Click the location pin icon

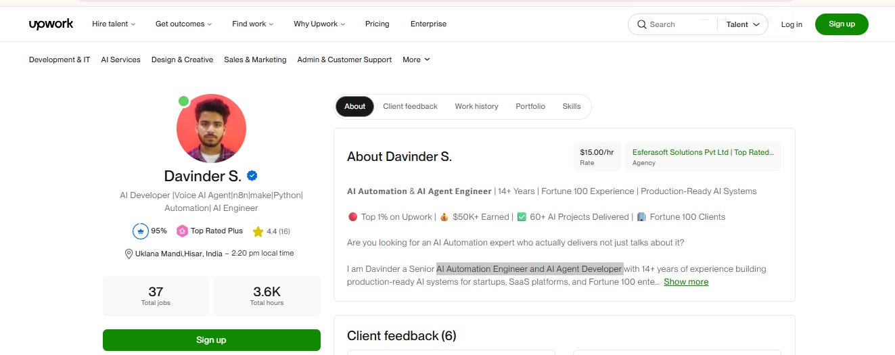[129, 254]
